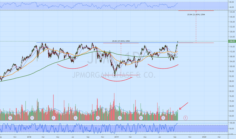Image resolution: width=236 pixels, height=139 pixels.
Task: Open the July 2019 E earnings marker
Action: (163, 118)
